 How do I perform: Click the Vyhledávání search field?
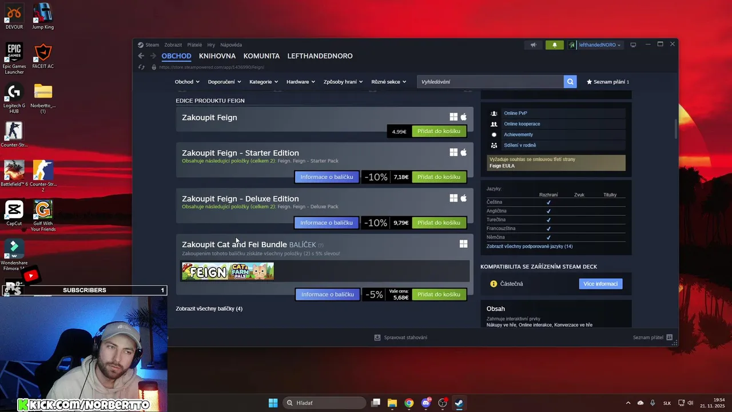490,82
